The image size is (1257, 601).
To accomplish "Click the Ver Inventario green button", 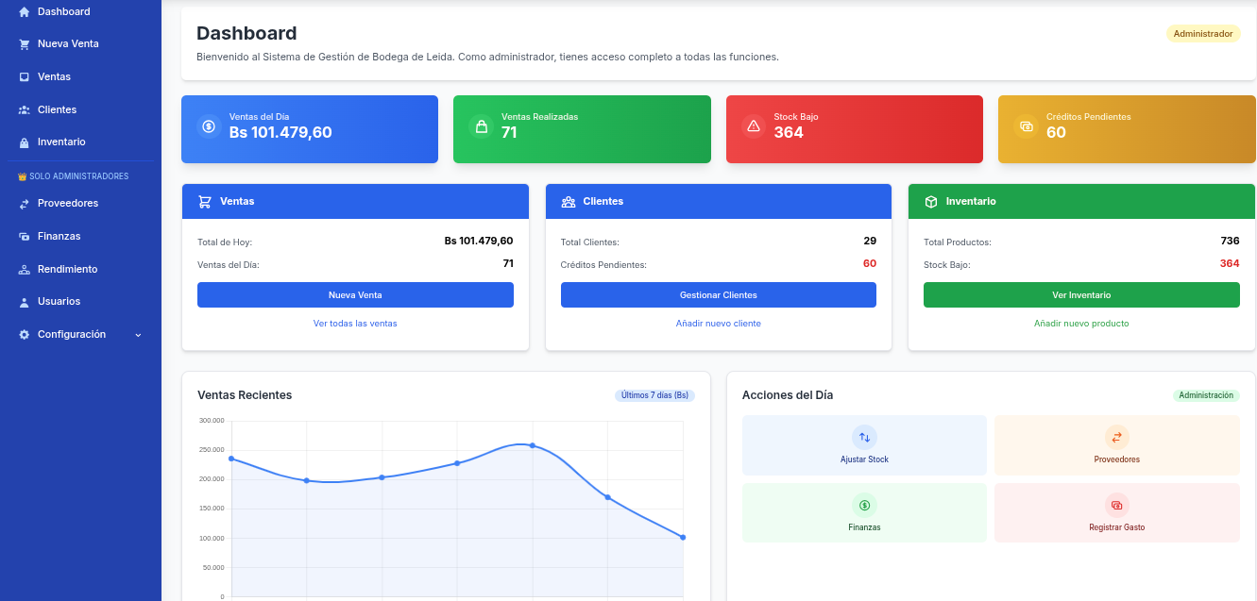I will tap(1081, 294).
